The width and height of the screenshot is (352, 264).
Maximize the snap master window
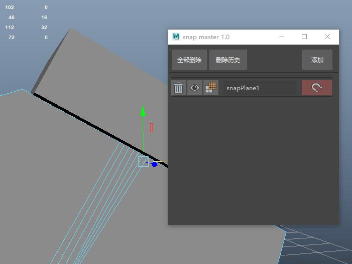tap(304, 37)
